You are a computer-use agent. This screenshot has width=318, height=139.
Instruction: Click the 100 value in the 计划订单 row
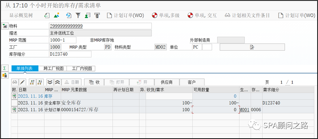pos(186,110)
